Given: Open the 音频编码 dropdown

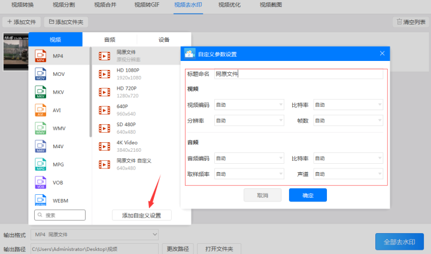Looking at the screenshot, I should 249,158.
